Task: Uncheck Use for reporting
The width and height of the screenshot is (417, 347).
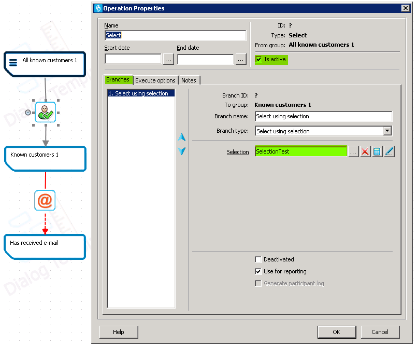Action: click(258, 271)
